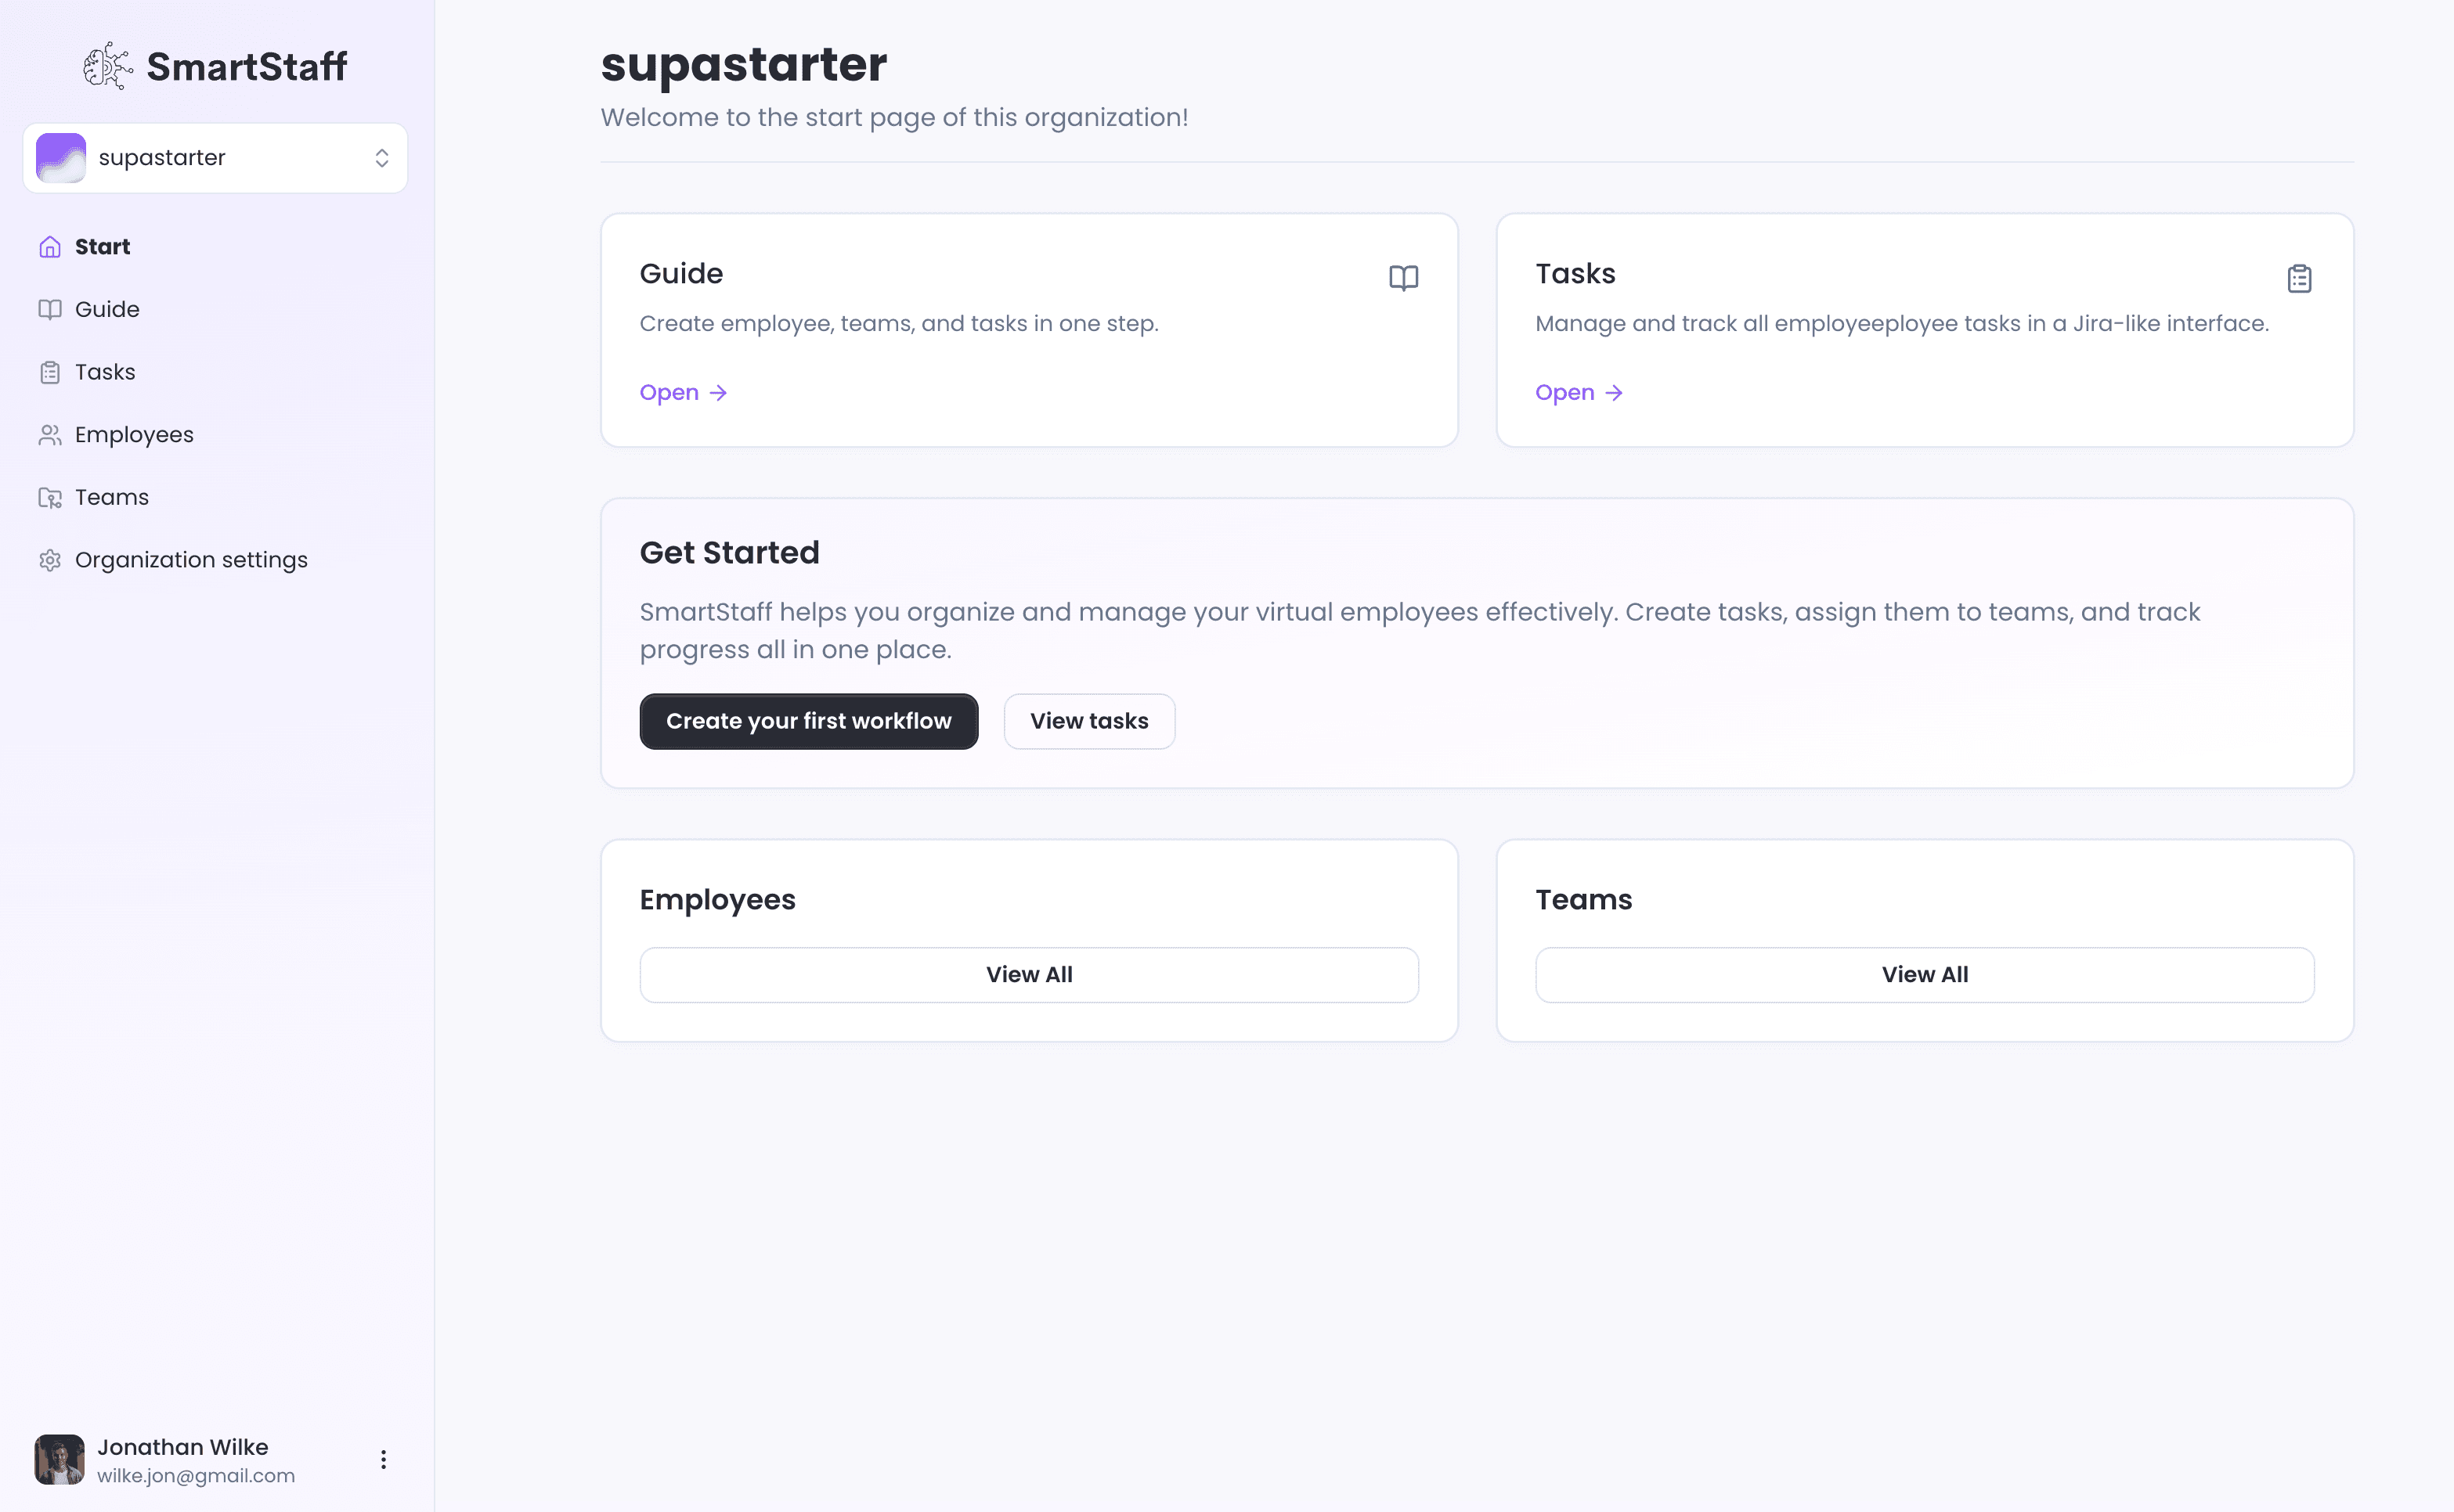Expand the supastarter organization switcher
2454x1512 pixels.
coord(215,158)
